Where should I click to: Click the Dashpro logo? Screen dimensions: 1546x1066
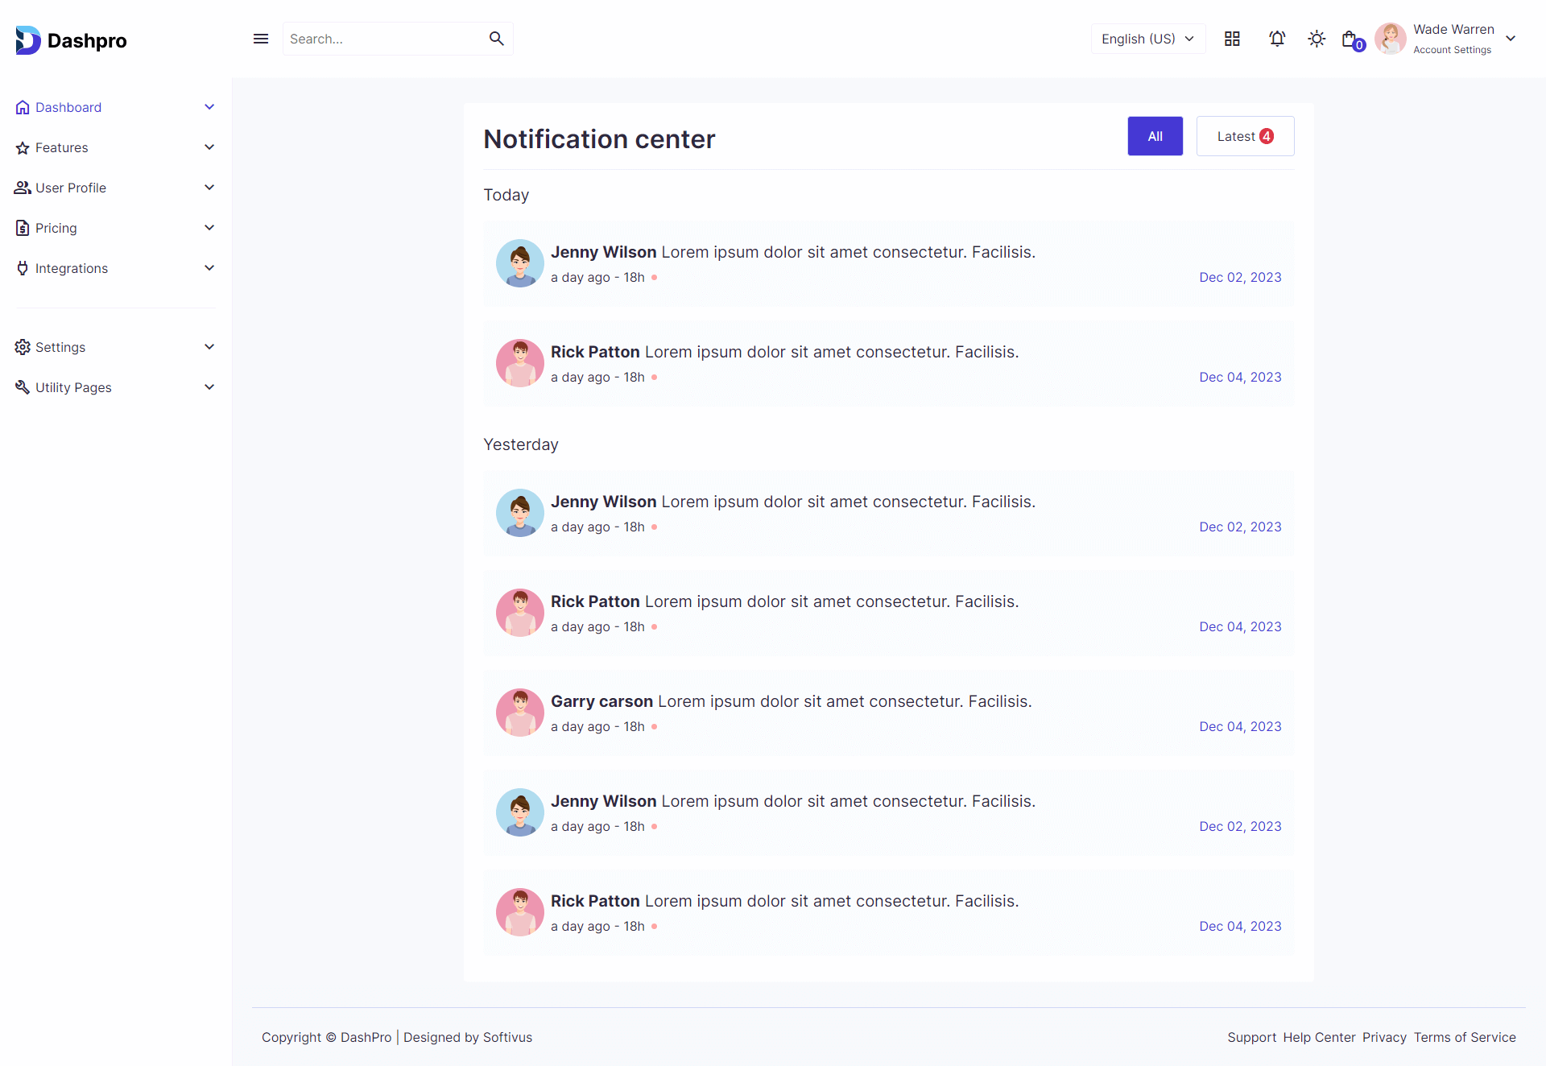coord(71,40)
